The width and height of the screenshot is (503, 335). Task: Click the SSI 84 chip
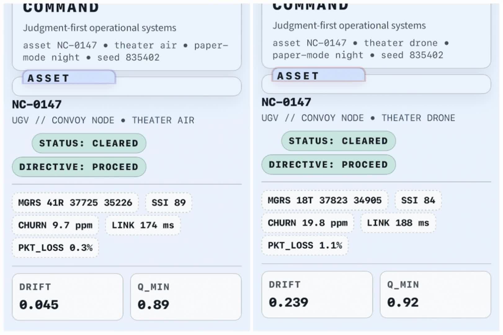point(418,200)
